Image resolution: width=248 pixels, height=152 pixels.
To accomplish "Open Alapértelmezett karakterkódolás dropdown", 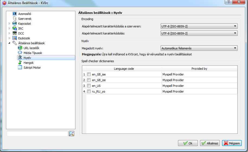I will click(199, 33).
